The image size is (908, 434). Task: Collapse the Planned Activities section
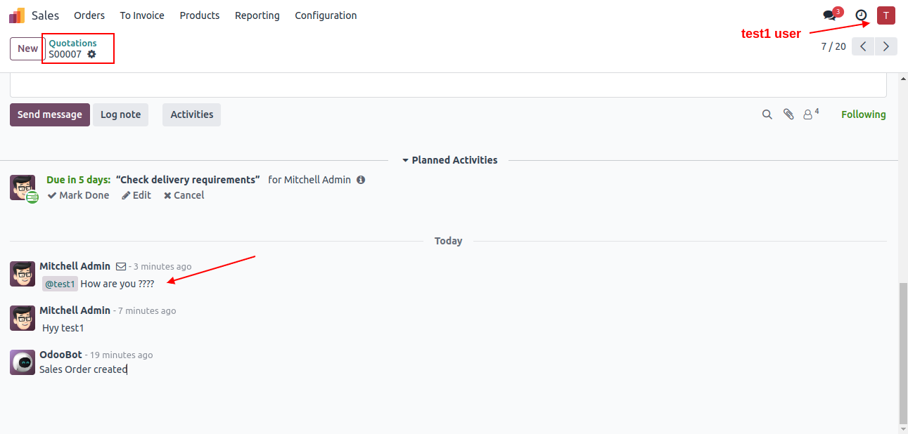click(449, 160)
